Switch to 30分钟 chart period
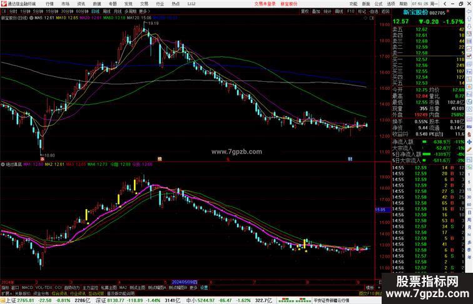 (67, 11)
